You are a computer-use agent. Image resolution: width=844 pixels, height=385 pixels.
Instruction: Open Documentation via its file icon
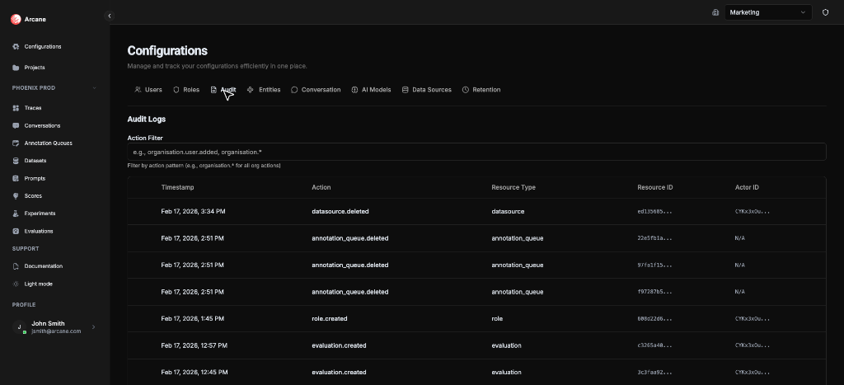(x=16, y=266)
